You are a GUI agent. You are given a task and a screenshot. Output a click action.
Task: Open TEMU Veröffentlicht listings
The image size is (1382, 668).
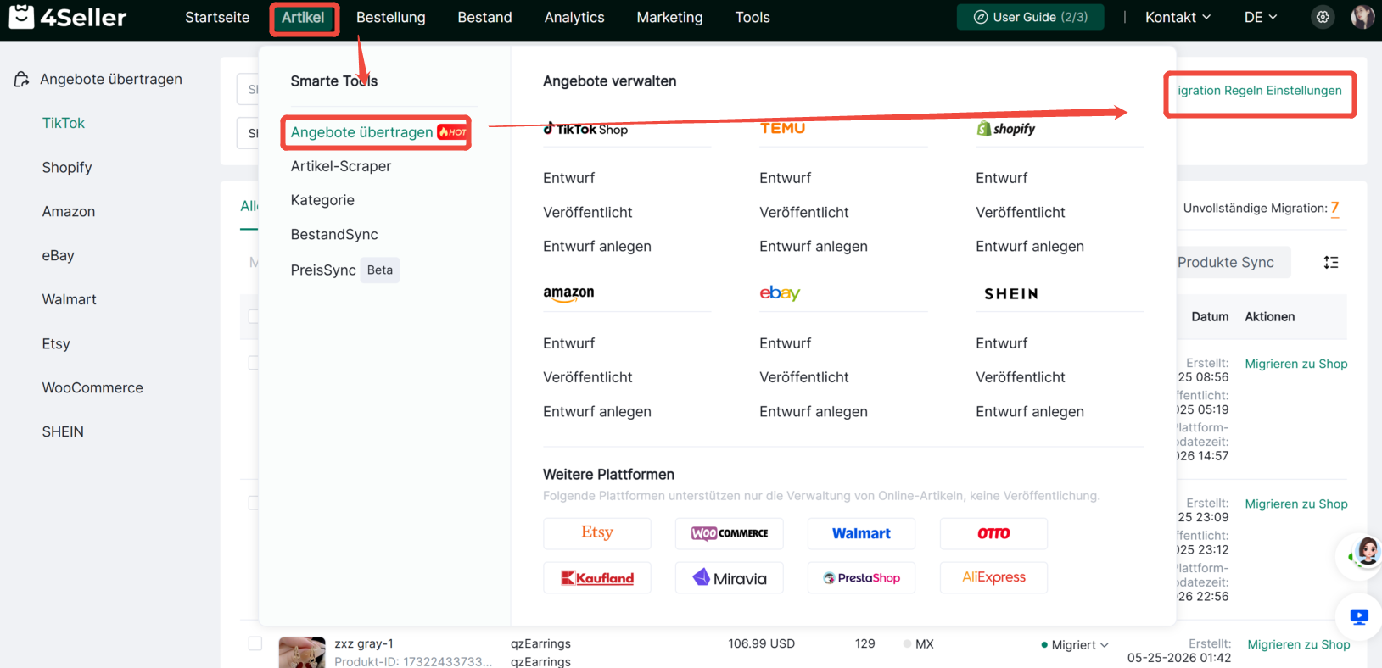point(803,212)
